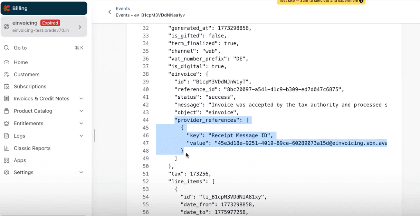Click the Expired status badge
This screenshot has width=420, height=216.
click(50, 23)
